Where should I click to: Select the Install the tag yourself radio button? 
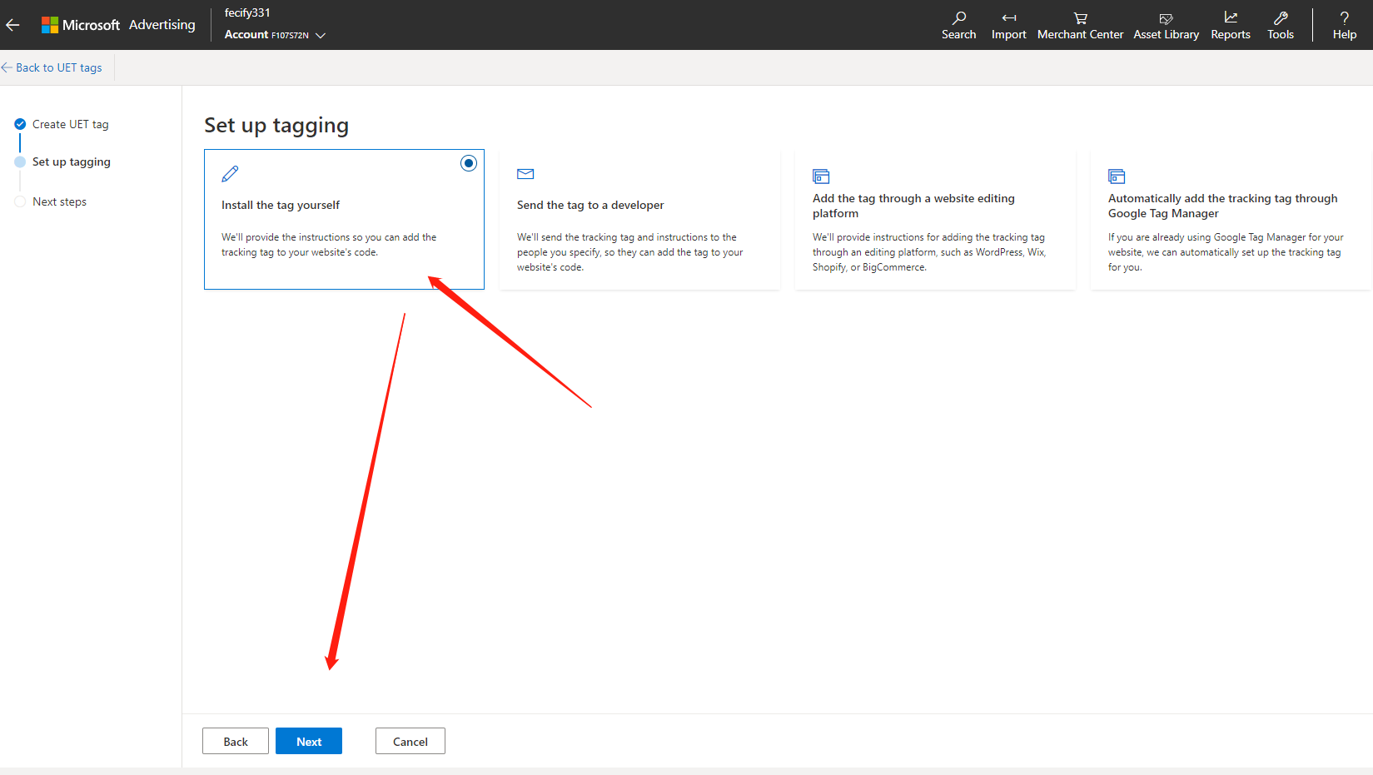[469, 163]
